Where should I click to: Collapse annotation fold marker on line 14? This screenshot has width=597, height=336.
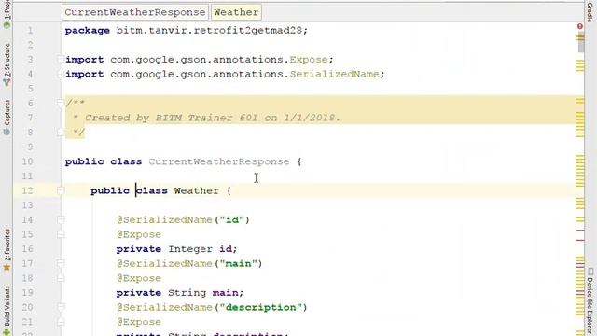61,220
